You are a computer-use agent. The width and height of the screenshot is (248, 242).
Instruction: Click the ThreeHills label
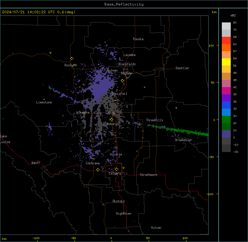pyautogui.click(x=154, y=120)
